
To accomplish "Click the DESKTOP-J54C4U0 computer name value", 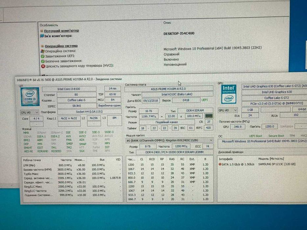I will tap(179, 34).
